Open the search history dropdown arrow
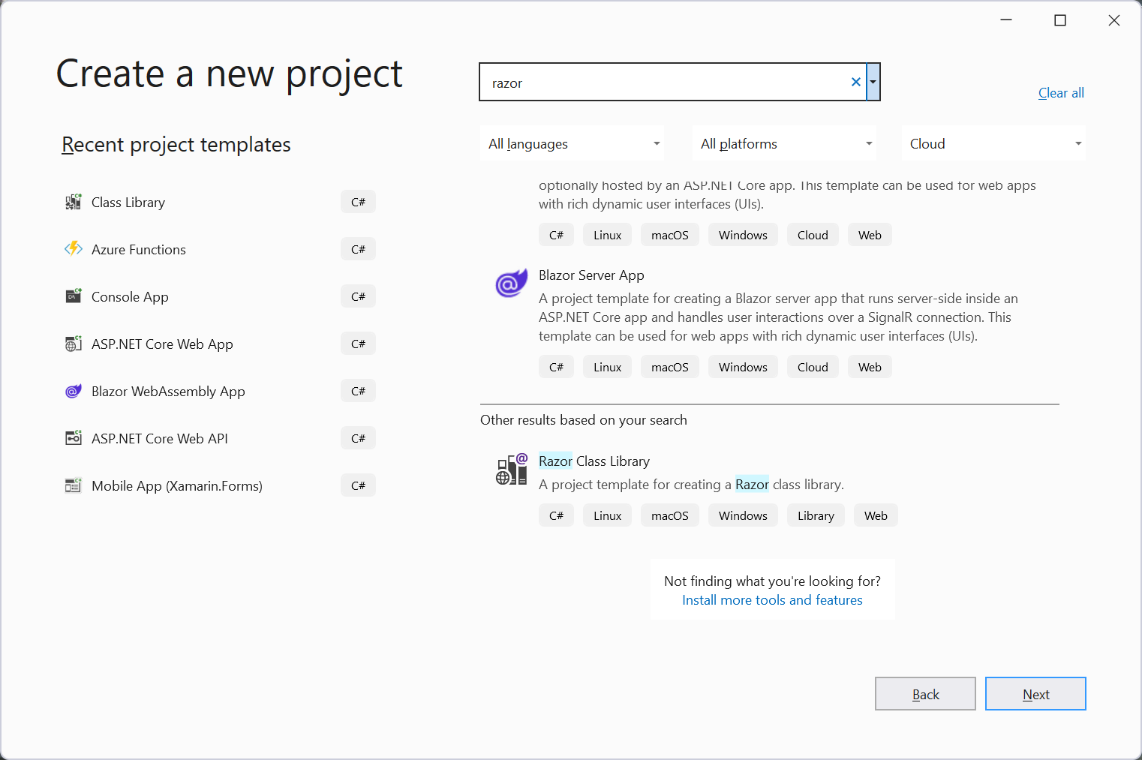Image resolution: width=1142 pixels, height=760 pixels. [873, 82]
